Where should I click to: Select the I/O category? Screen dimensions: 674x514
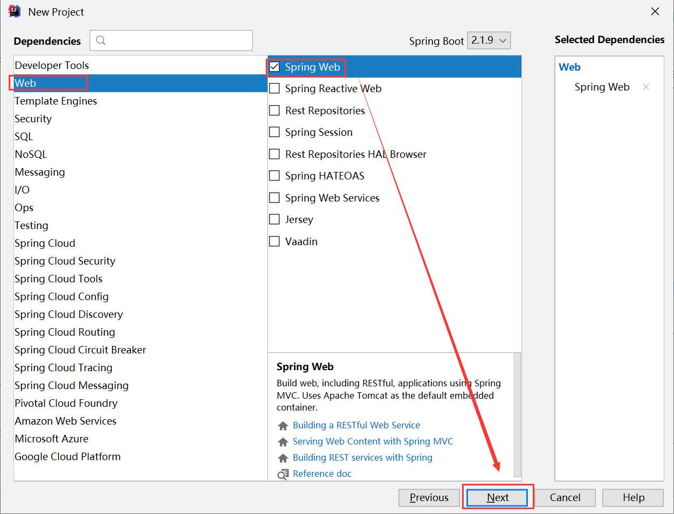[141, 190]
